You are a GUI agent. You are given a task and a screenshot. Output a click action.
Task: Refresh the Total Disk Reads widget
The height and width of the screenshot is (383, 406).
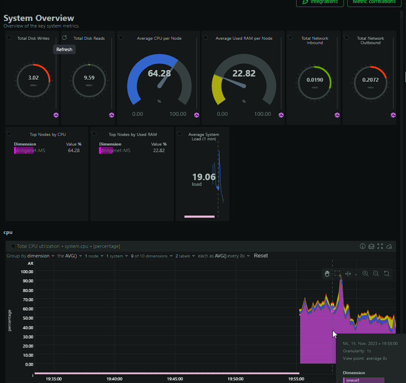coord(64,38)
